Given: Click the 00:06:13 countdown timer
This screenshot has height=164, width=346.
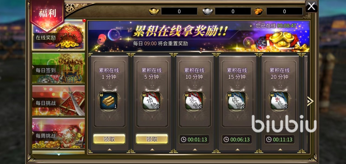Looking at the screenshot, I should click(x=237, y=139).
